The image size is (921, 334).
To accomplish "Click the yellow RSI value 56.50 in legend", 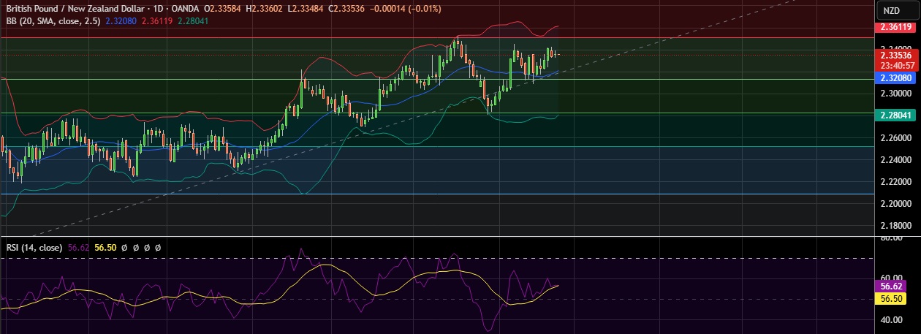I will (x=107, y=248).
